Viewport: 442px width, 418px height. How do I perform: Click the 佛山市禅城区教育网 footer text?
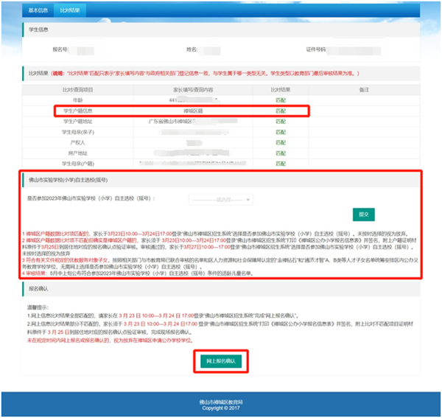pyautogui.click(x=221, y=401)
